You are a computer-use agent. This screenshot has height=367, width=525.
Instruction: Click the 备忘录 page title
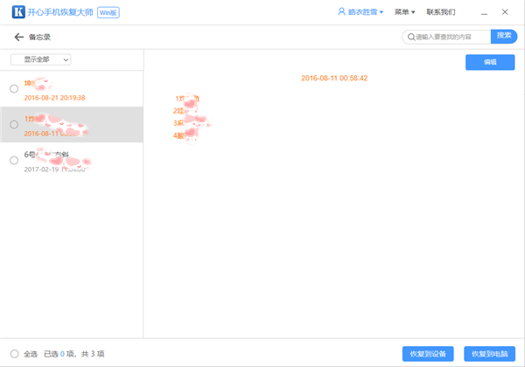click(39, 37)
